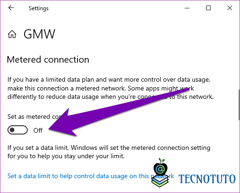The image size is (240, 193).
Task: Minimize the Settings window
Action: click(187, 8)
